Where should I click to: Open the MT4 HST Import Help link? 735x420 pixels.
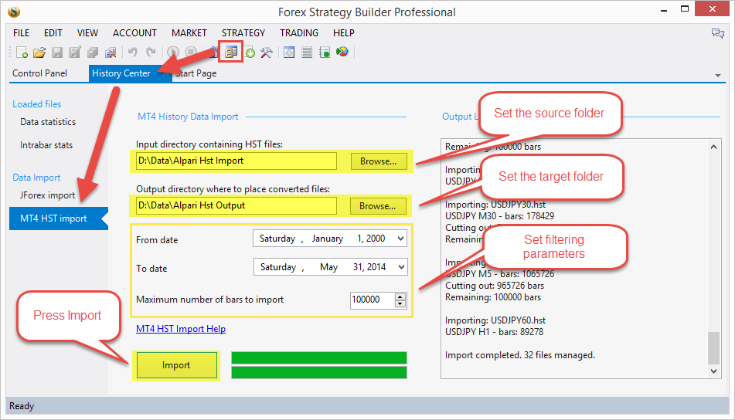click(181, 329)
